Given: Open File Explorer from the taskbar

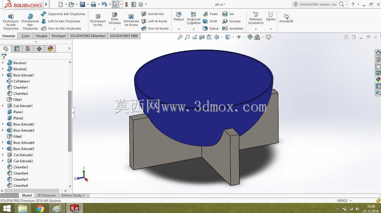Looking at the screenshot, I should coord(23,208).
